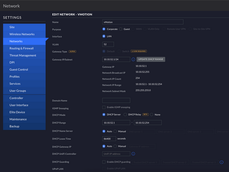Image resolution: width=229 pixels, height=172 pixels.
Task: Open the Backup settings page
Action: tap(14, 126)
